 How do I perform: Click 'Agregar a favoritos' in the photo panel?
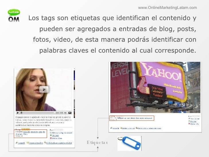pyautogui.click(x=128, y=128)
